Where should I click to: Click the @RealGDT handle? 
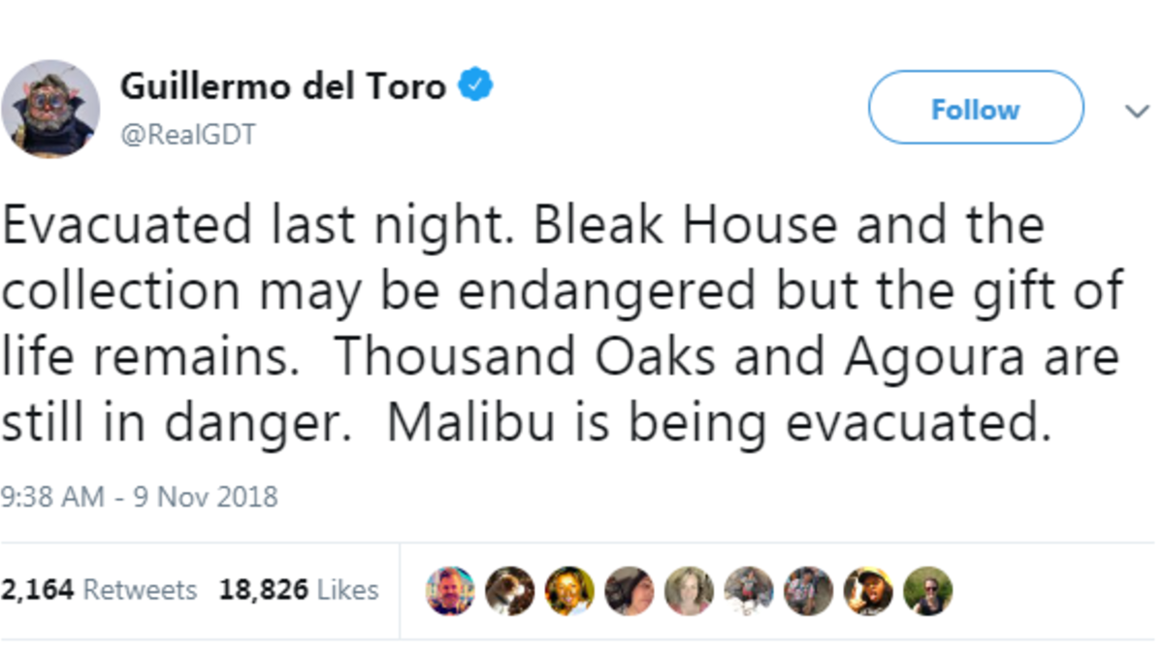pos(188,135)
